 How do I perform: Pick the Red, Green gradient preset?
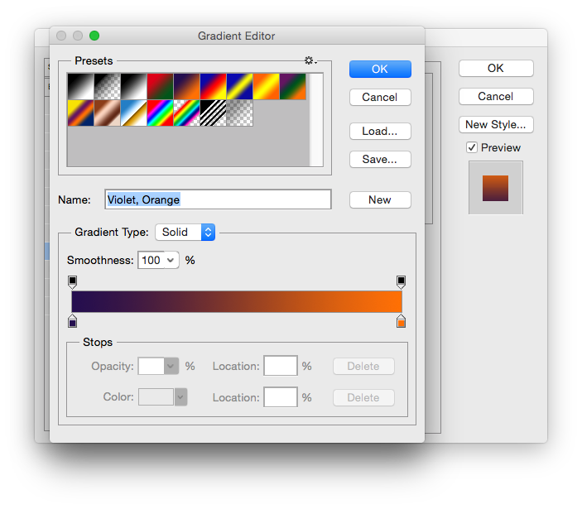(160, 87)
